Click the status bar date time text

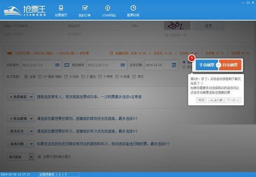point(15,174)
